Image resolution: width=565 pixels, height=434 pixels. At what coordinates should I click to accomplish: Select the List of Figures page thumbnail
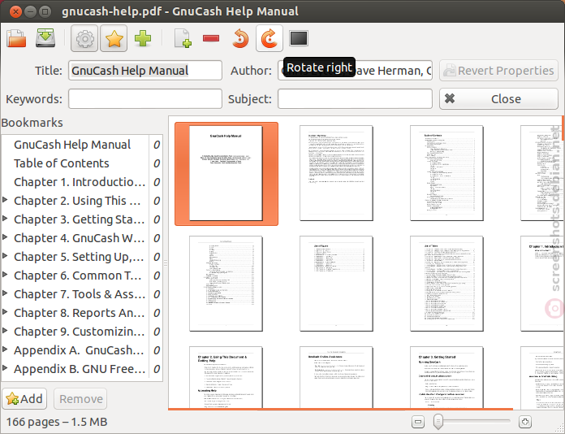[336, 284]
